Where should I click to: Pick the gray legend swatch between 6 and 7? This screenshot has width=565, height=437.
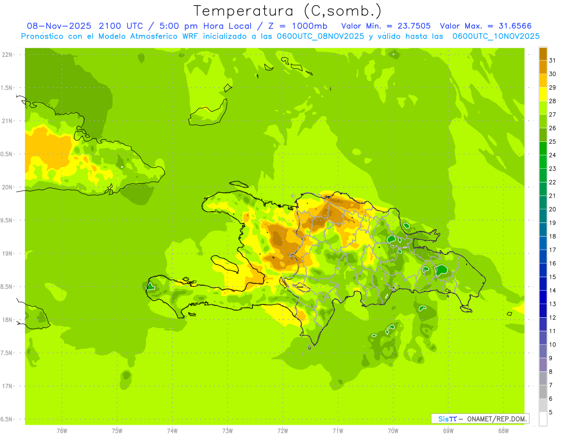coord(543,392)
